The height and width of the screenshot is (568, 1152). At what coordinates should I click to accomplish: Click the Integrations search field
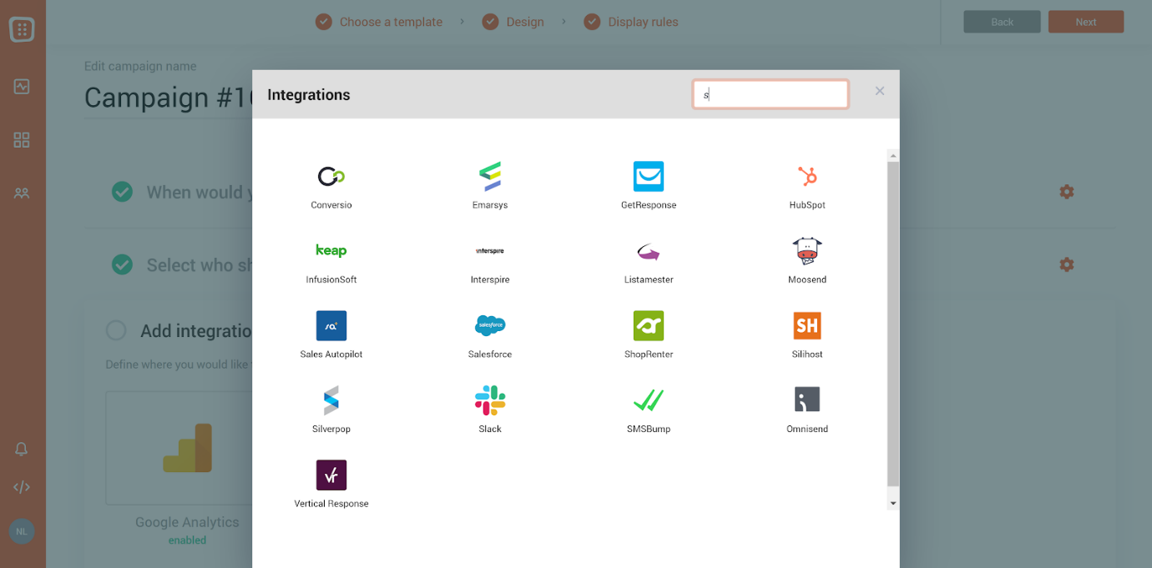pyautogui.click(x=771, y=94)
